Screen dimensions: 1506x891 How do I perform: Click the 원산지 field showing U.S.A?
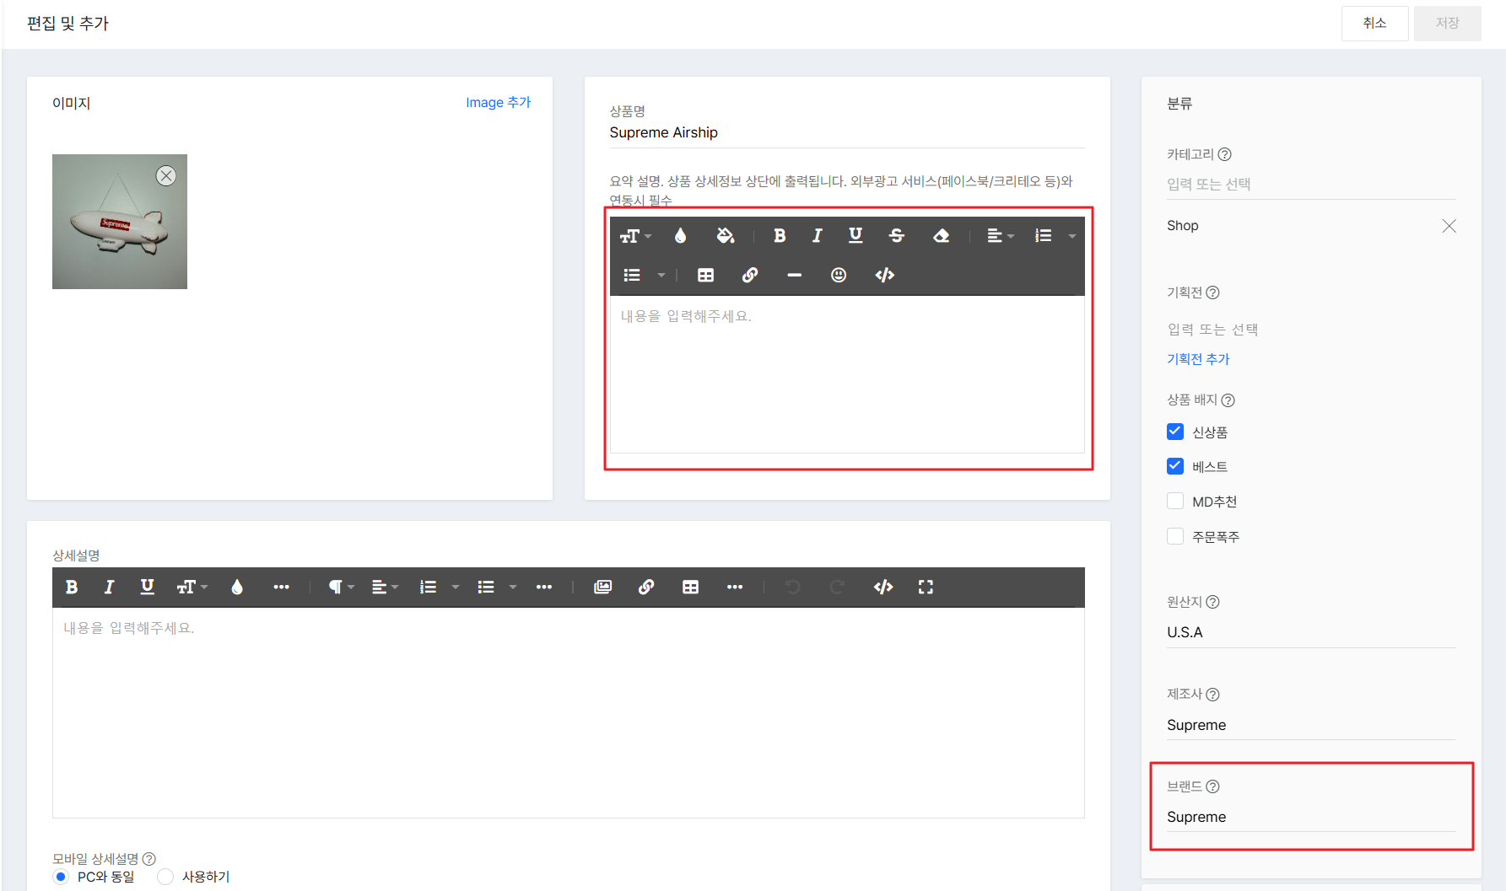1311,633
